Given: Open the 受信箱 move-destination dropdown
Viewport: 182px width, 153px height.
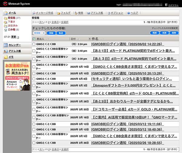Looking at the screenshot, I should pyautogui.click(x=39, y=33).
